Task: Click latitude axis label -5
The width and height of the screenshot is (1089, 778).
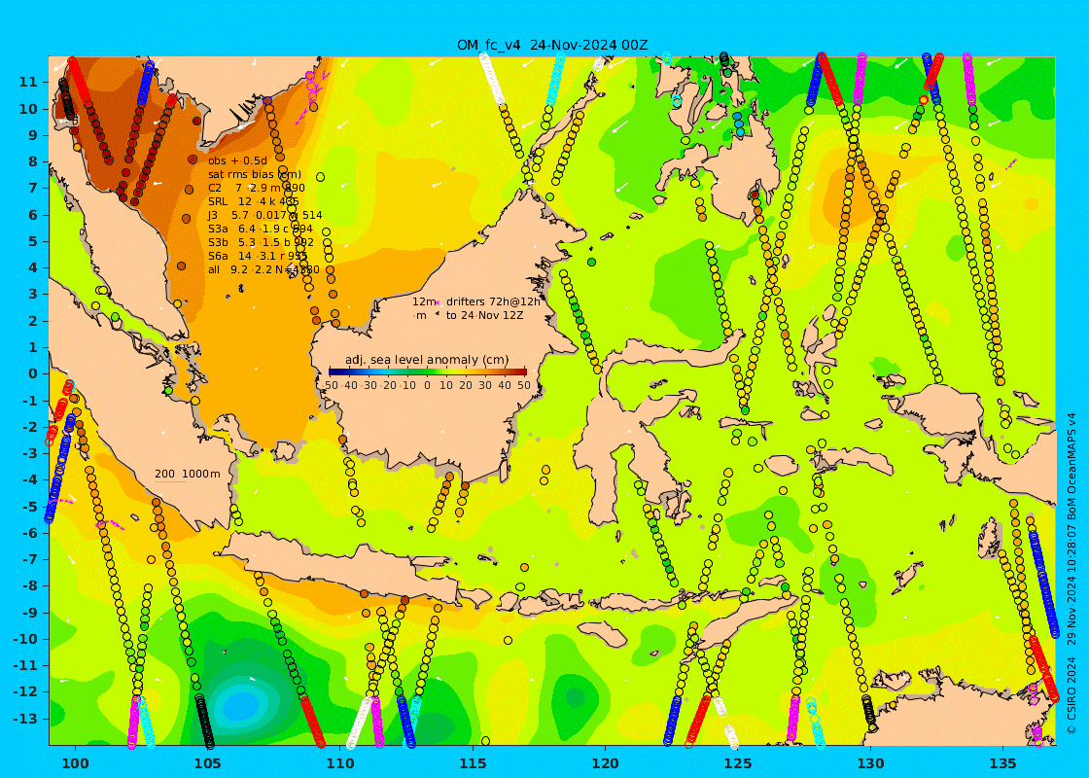Action: point(28,507)
